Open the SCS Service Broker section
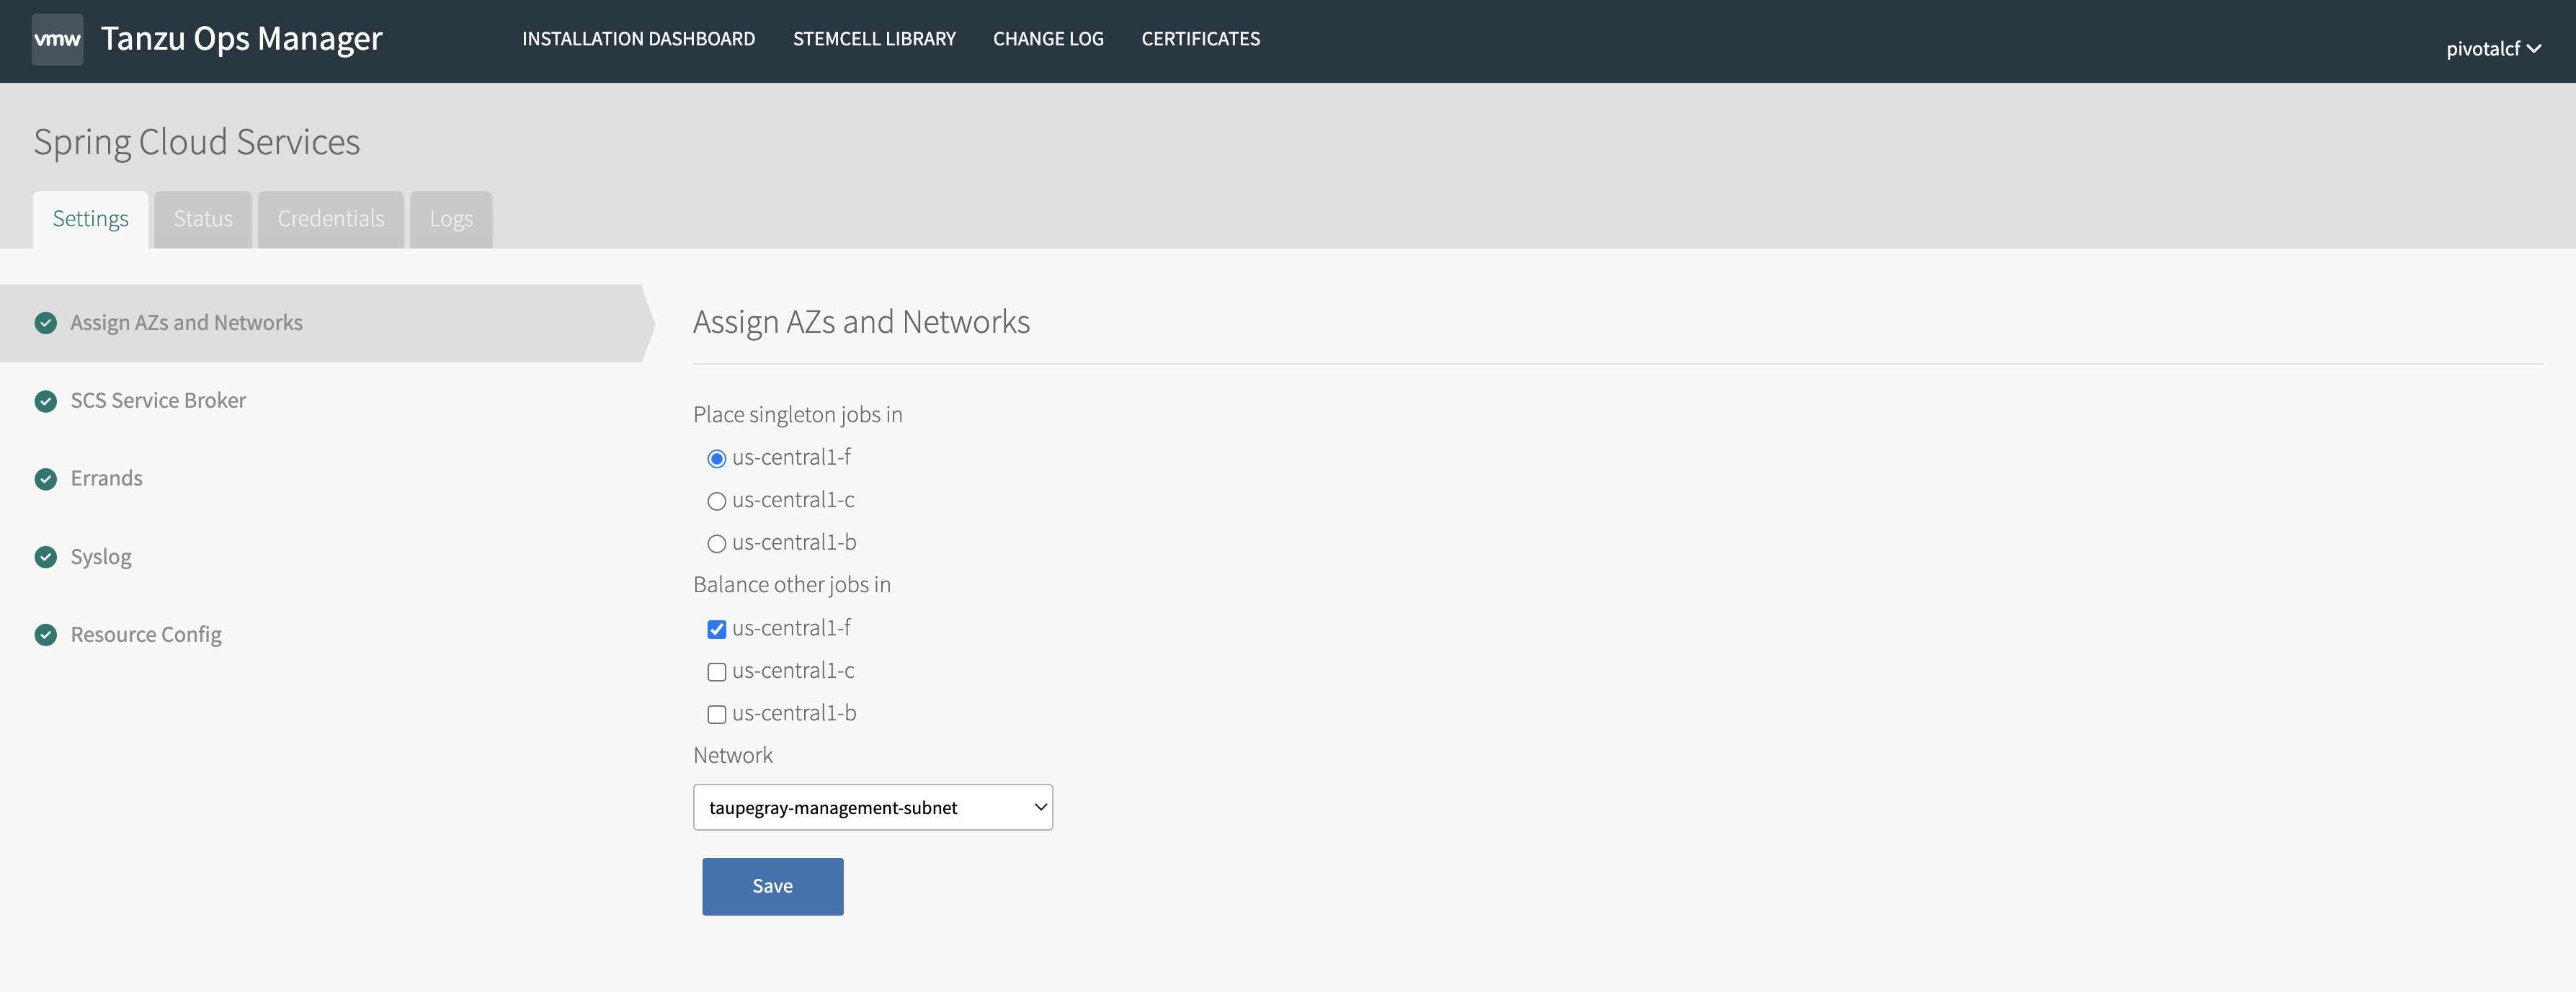The image size is (2576, 992). [158, 401]
